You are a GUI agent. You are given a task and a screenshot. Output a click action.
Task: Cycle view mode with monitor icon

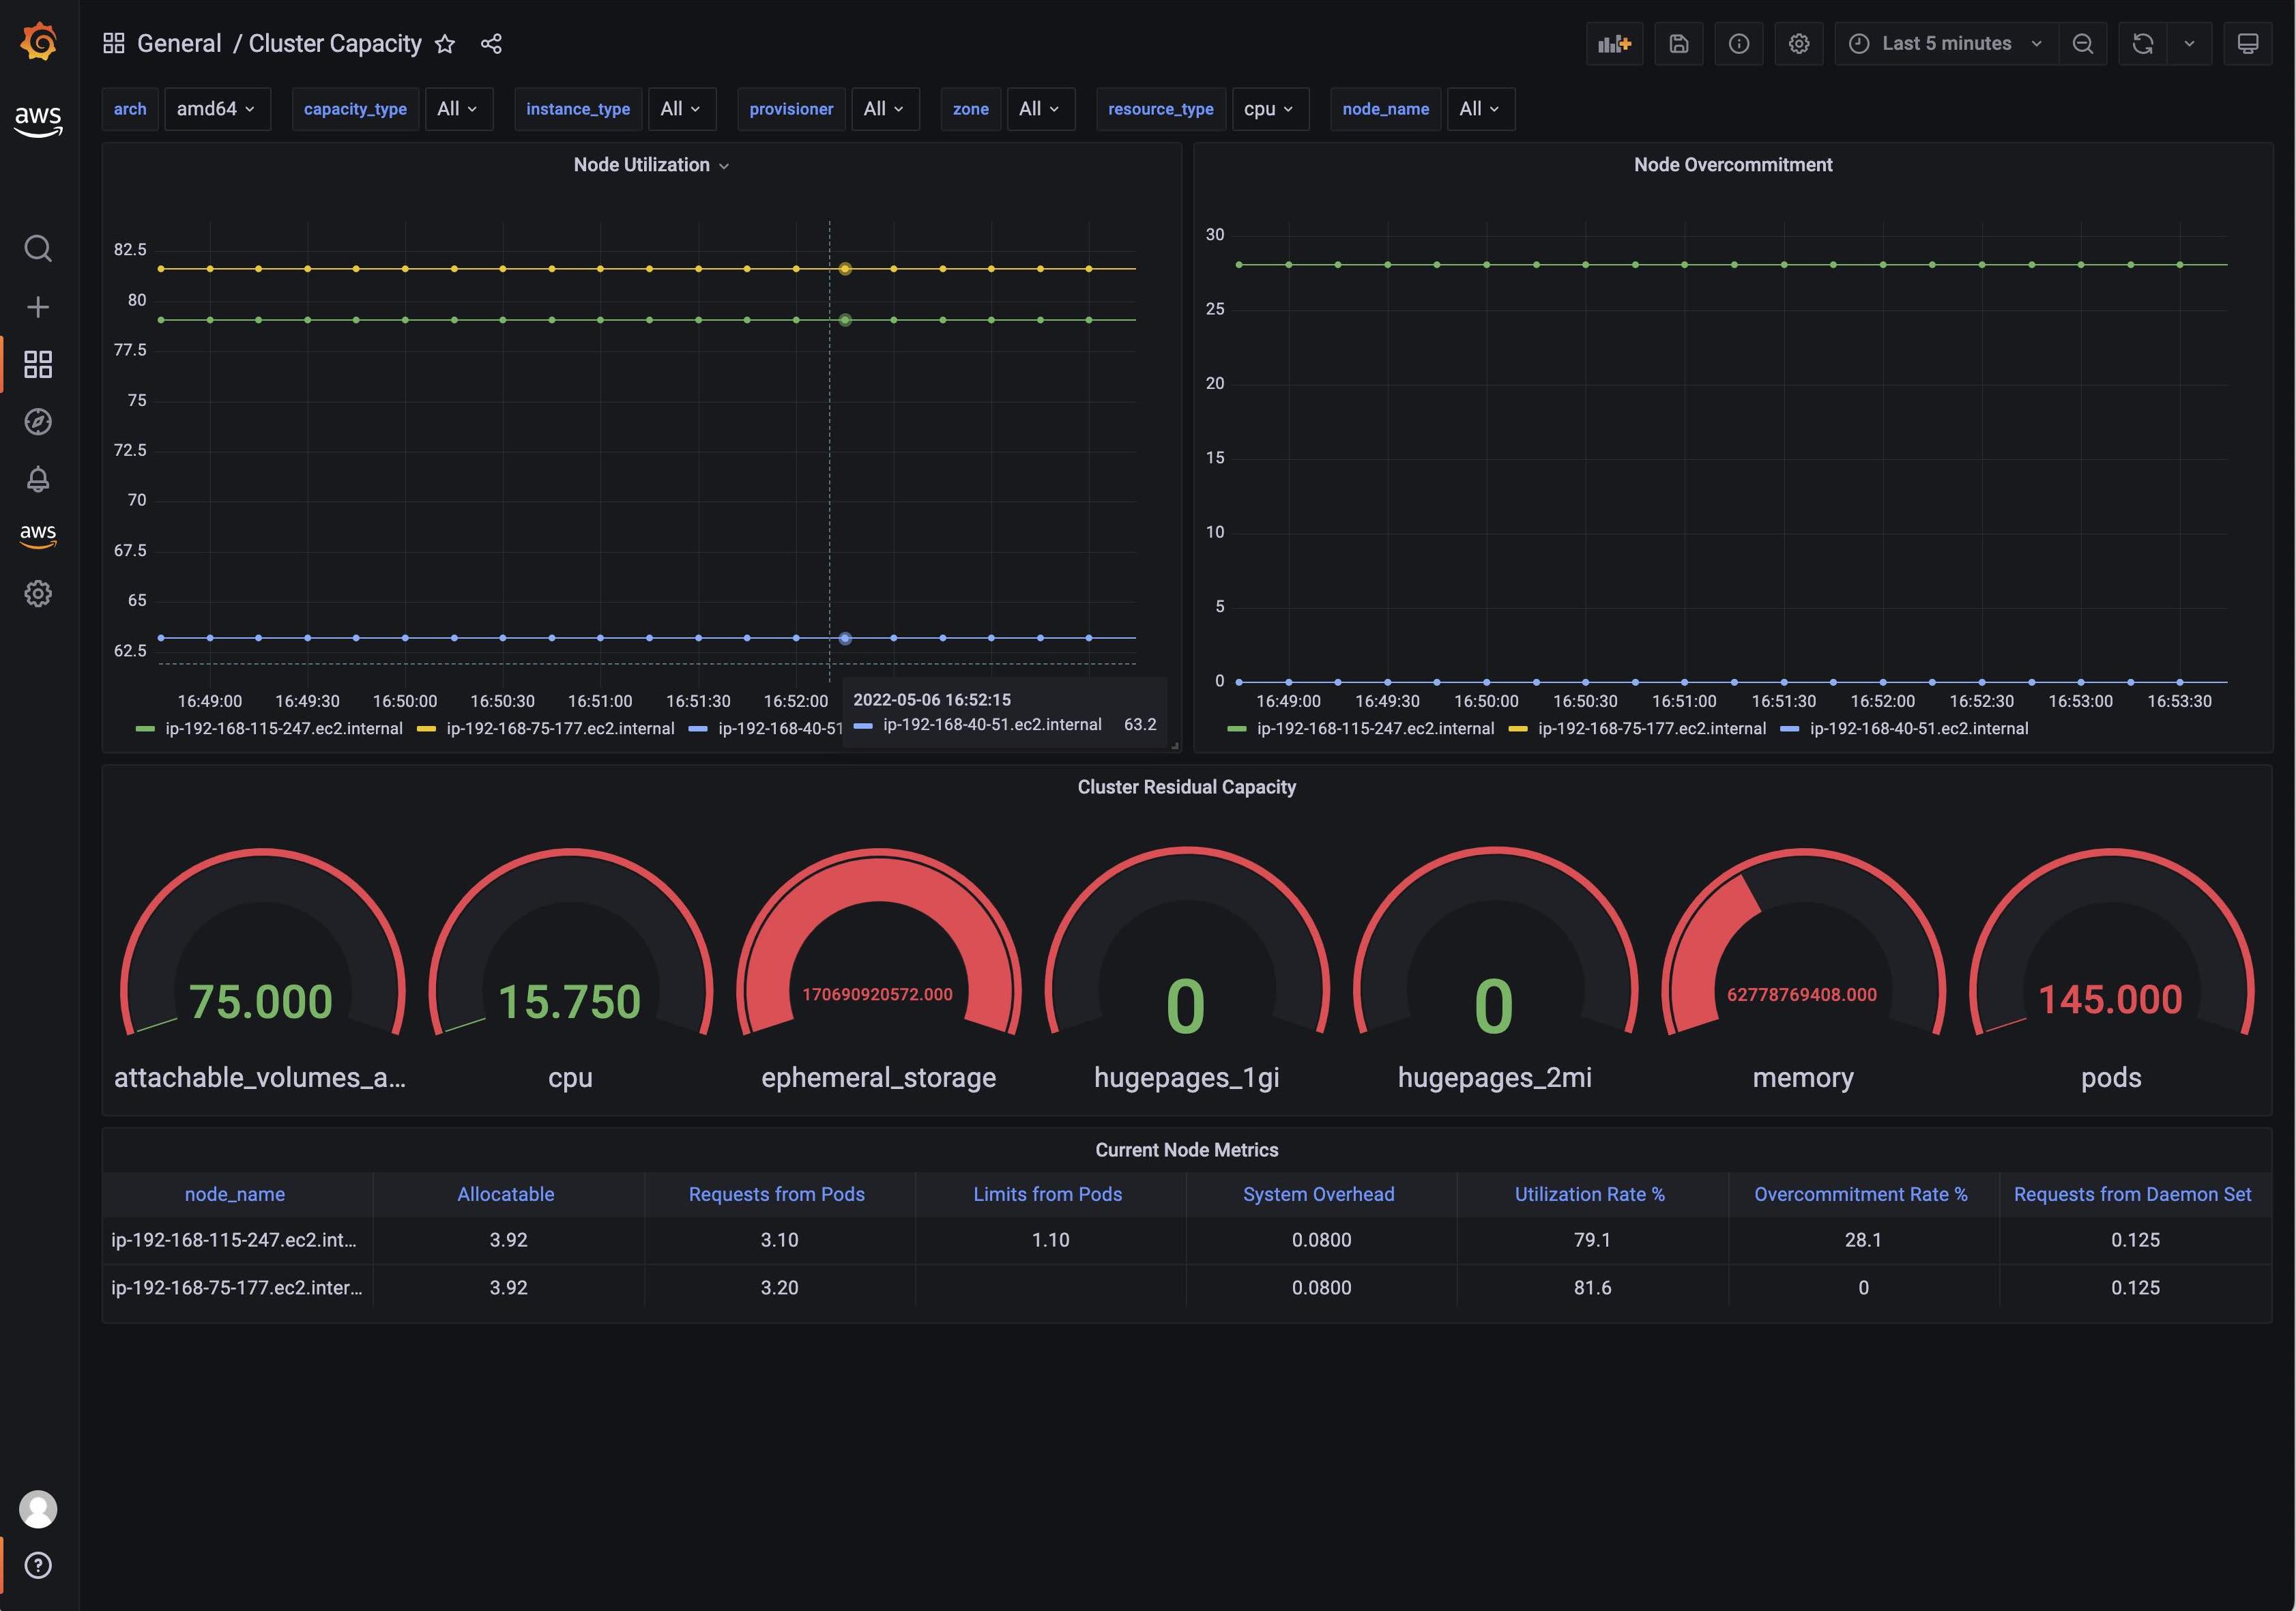coord(2247,44)
